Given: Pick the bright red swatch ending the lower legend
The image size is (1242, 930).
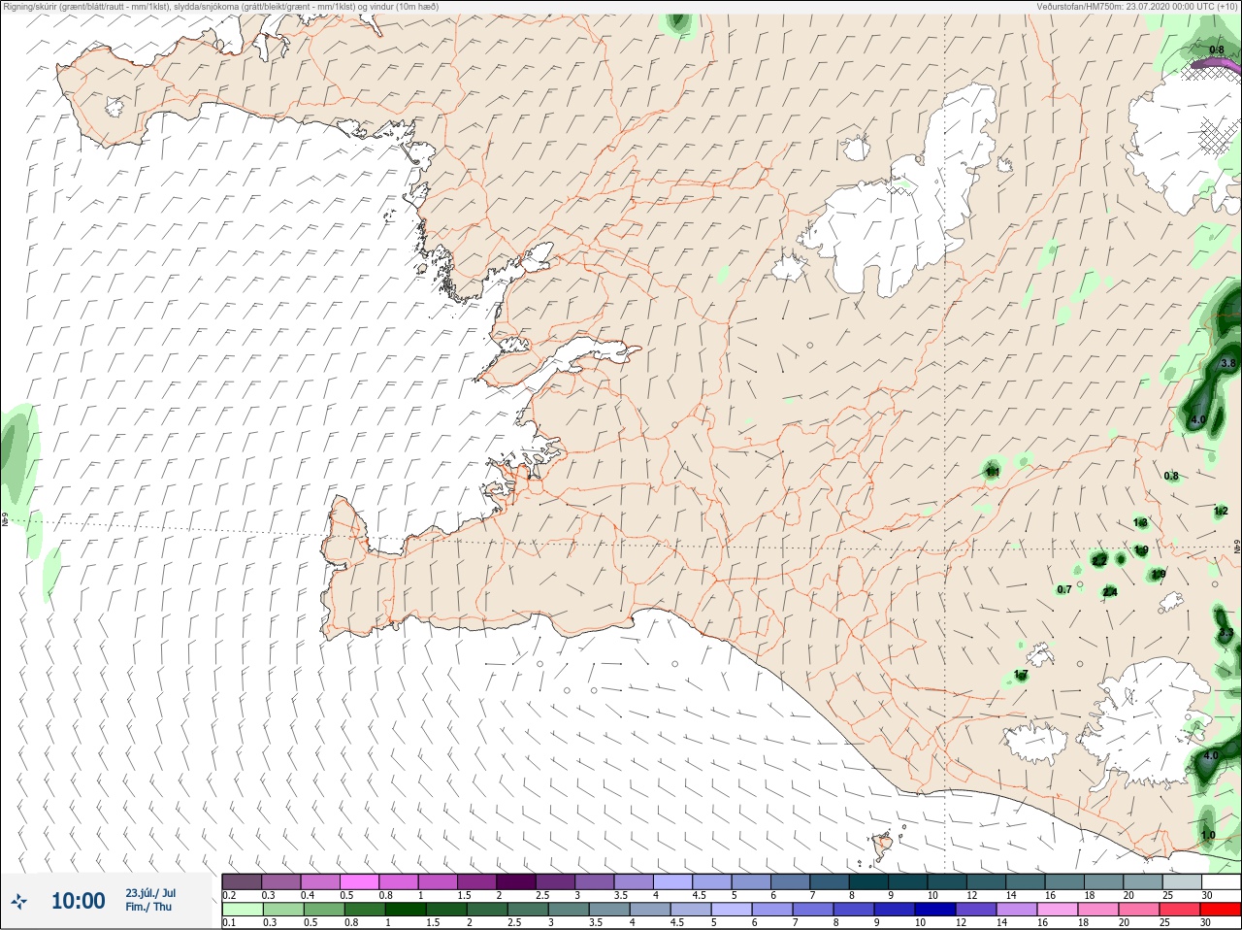Looking at the screenshot, I should (x=1221, y=911).
